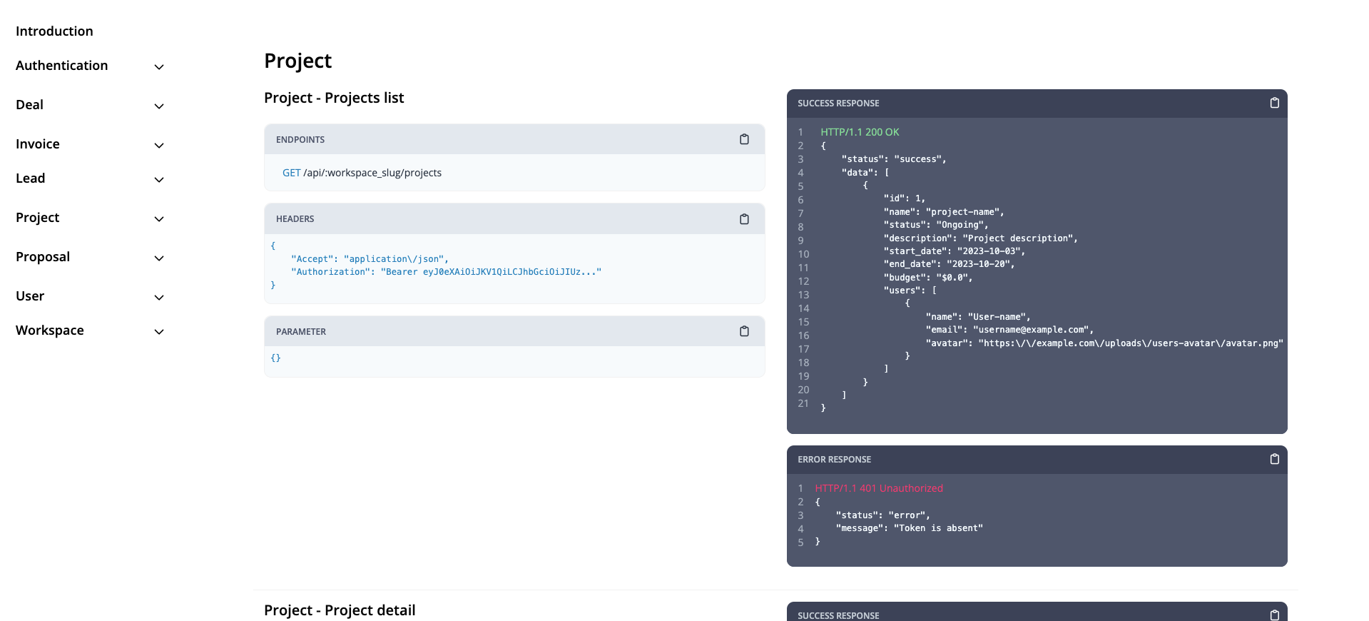Copy the Endpoints block content
The width and height of the screenshot is (1369, 621).
(744, 139)
